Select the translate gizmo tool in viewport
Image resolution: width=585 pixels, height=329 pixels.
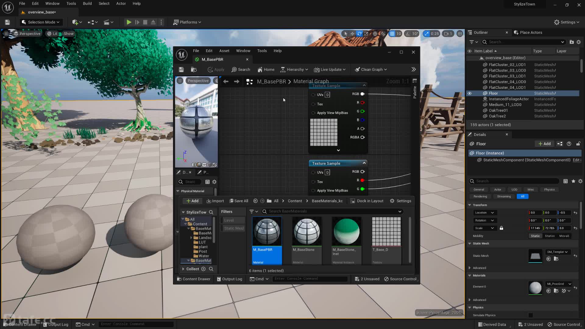[352, 34]
